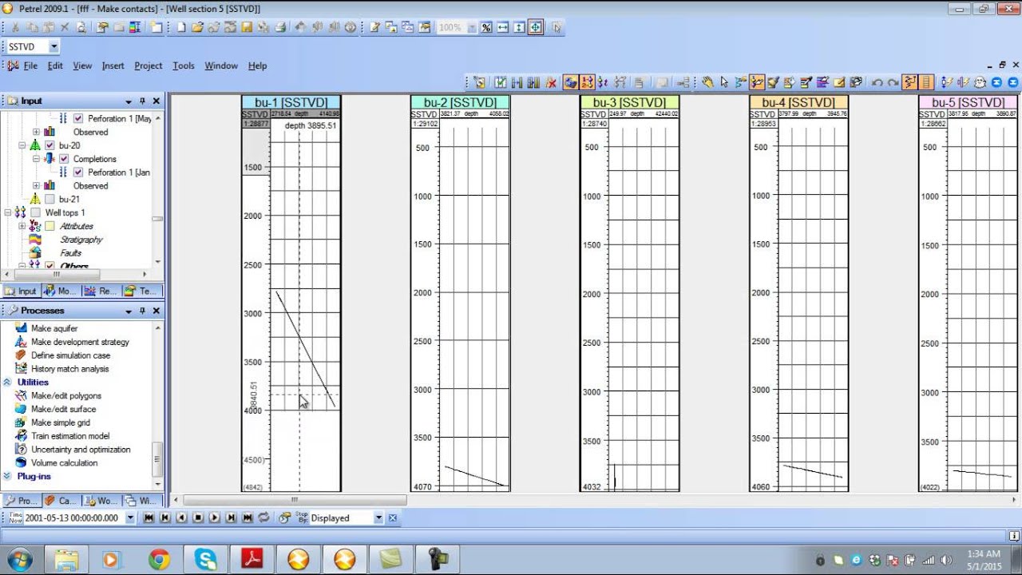The width and height of the screenshot is (1022, 575).
Task: Click the color table icon in top toolbar
Action: point(135,27)
